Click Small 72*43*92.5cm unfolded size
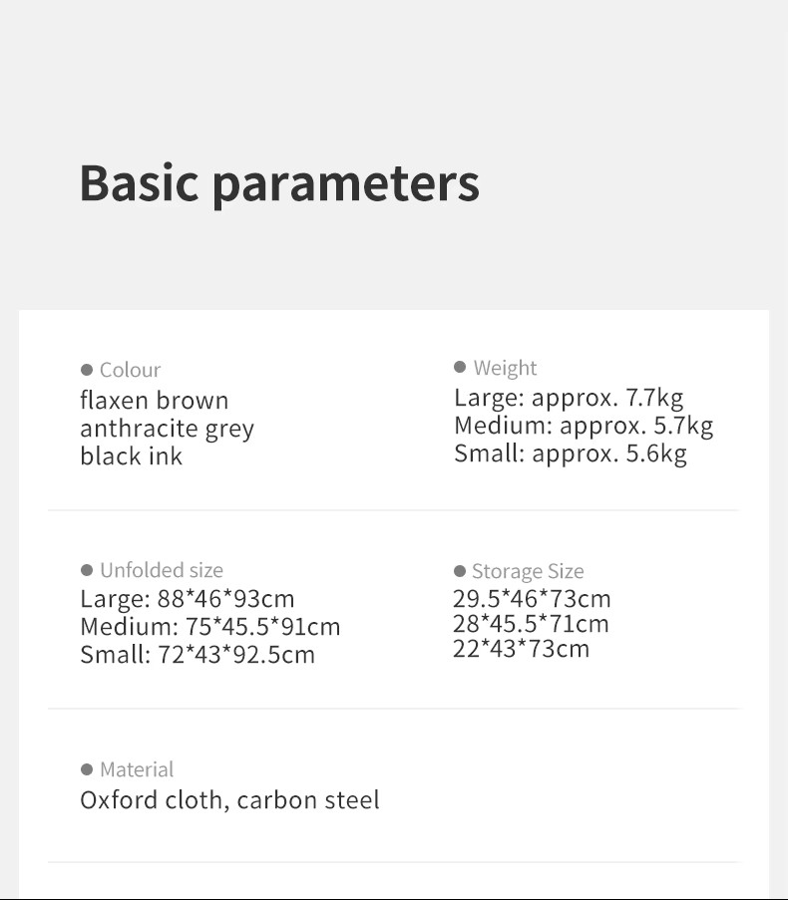The height and width of the screenshot is (900, 788). click(198, 655)
